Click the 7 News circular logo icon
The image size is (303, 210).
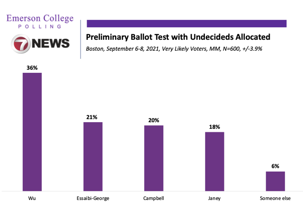[20, 43]
